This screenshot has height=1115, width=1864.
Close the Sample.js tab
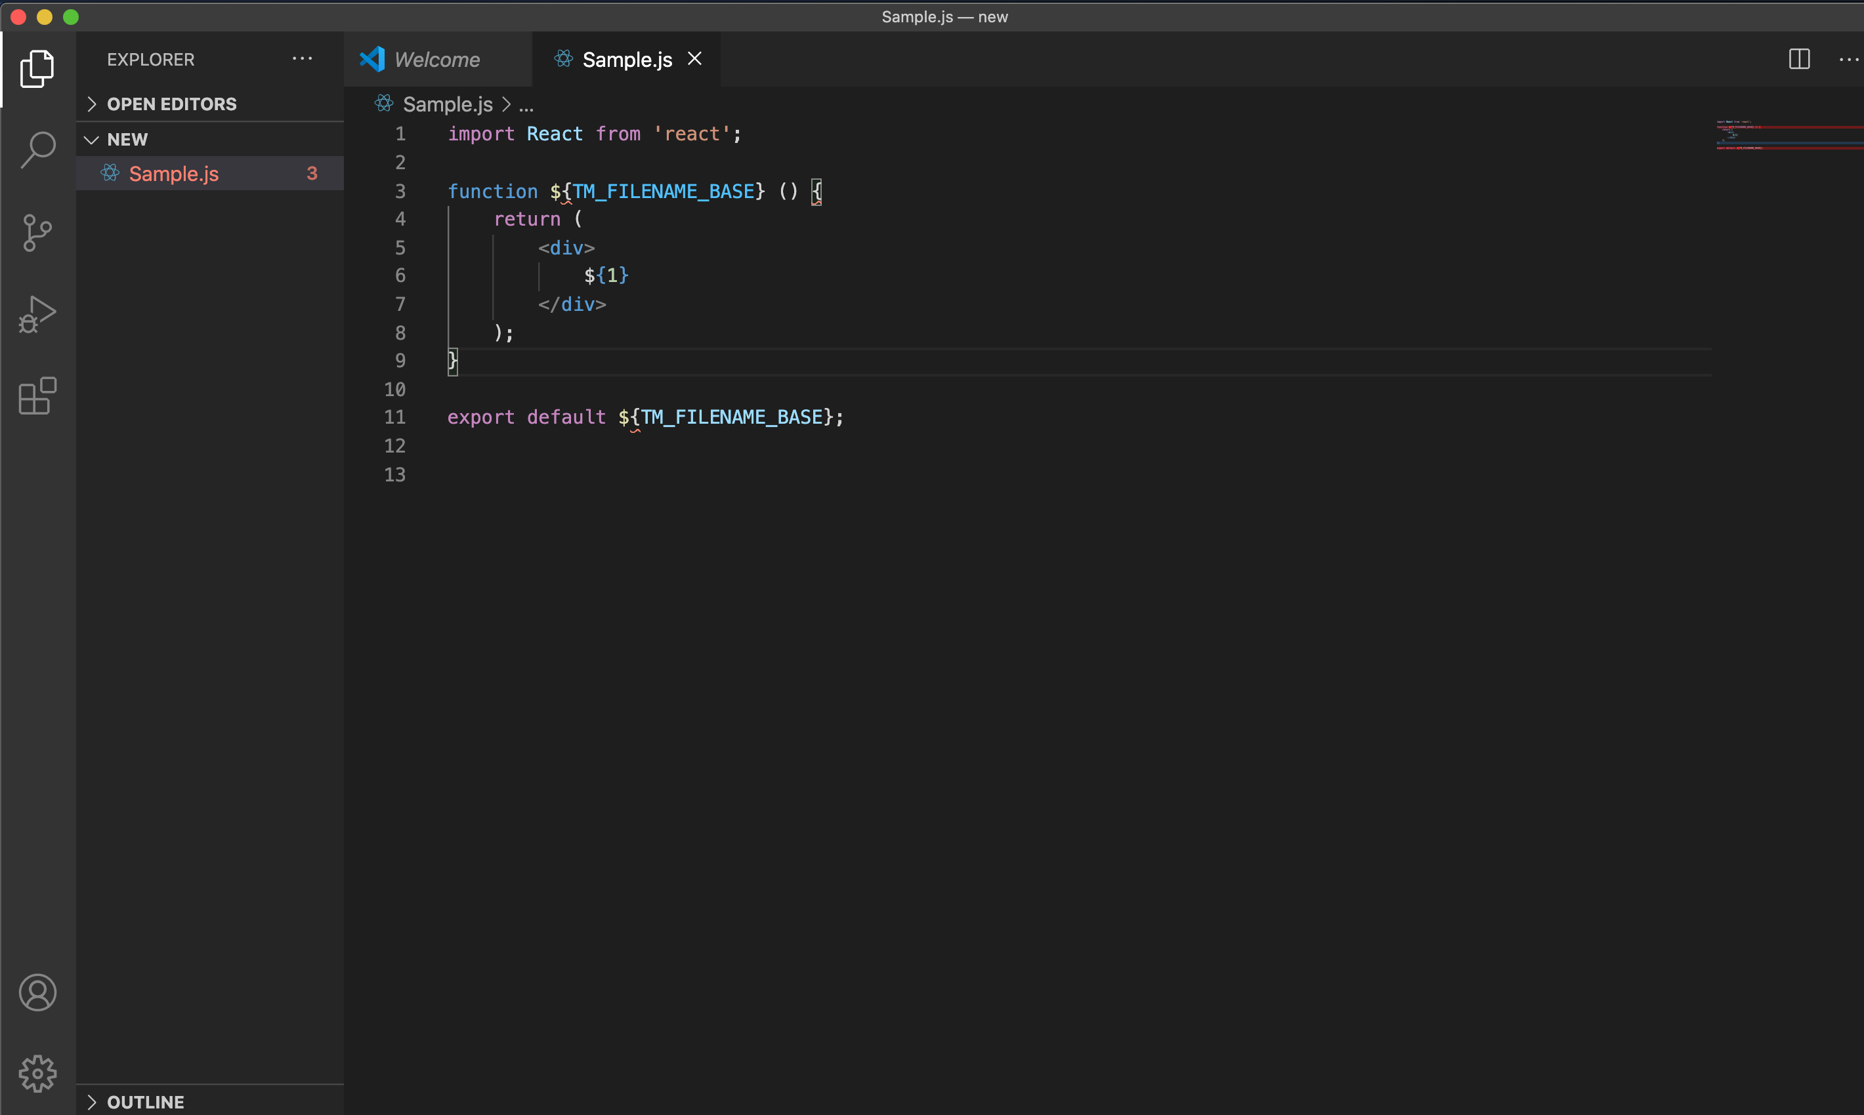695,58
